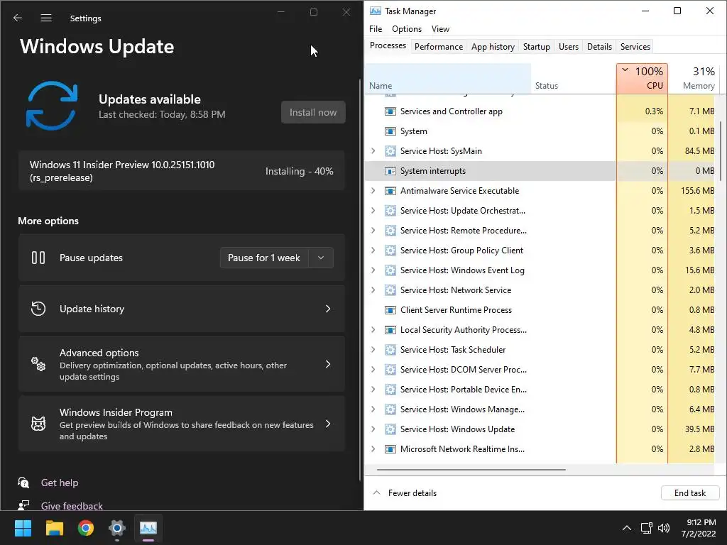Open the View menu in Task Manager

tap(440, 28)
